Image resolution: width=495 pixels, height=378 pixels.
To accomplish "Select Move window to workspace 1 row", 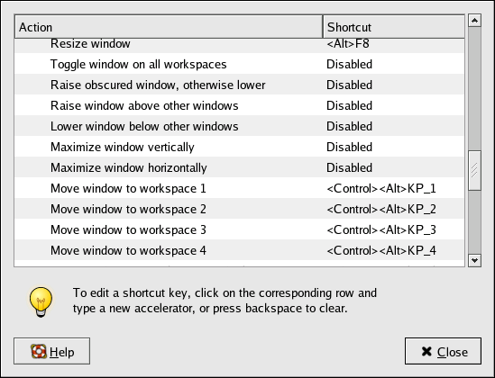I will click(x=239, y=188).
